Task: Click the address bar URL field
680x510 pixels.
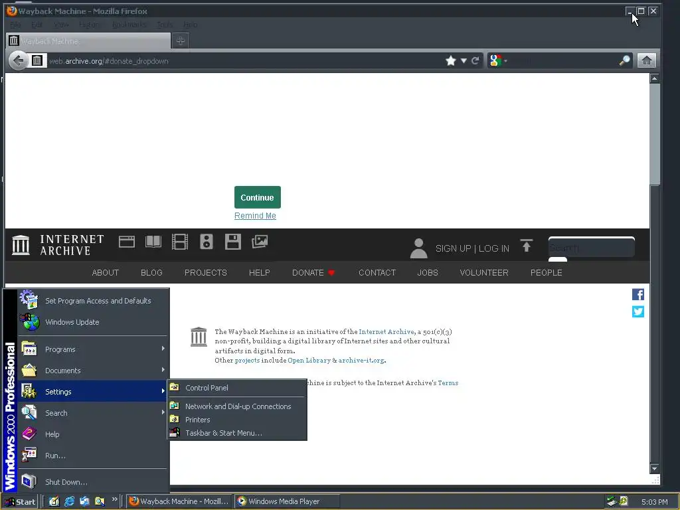Action: coord(243,60)
